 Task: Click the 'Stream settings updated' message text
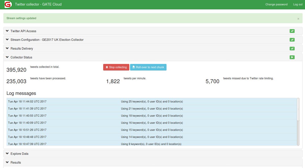tap(21, 18)
